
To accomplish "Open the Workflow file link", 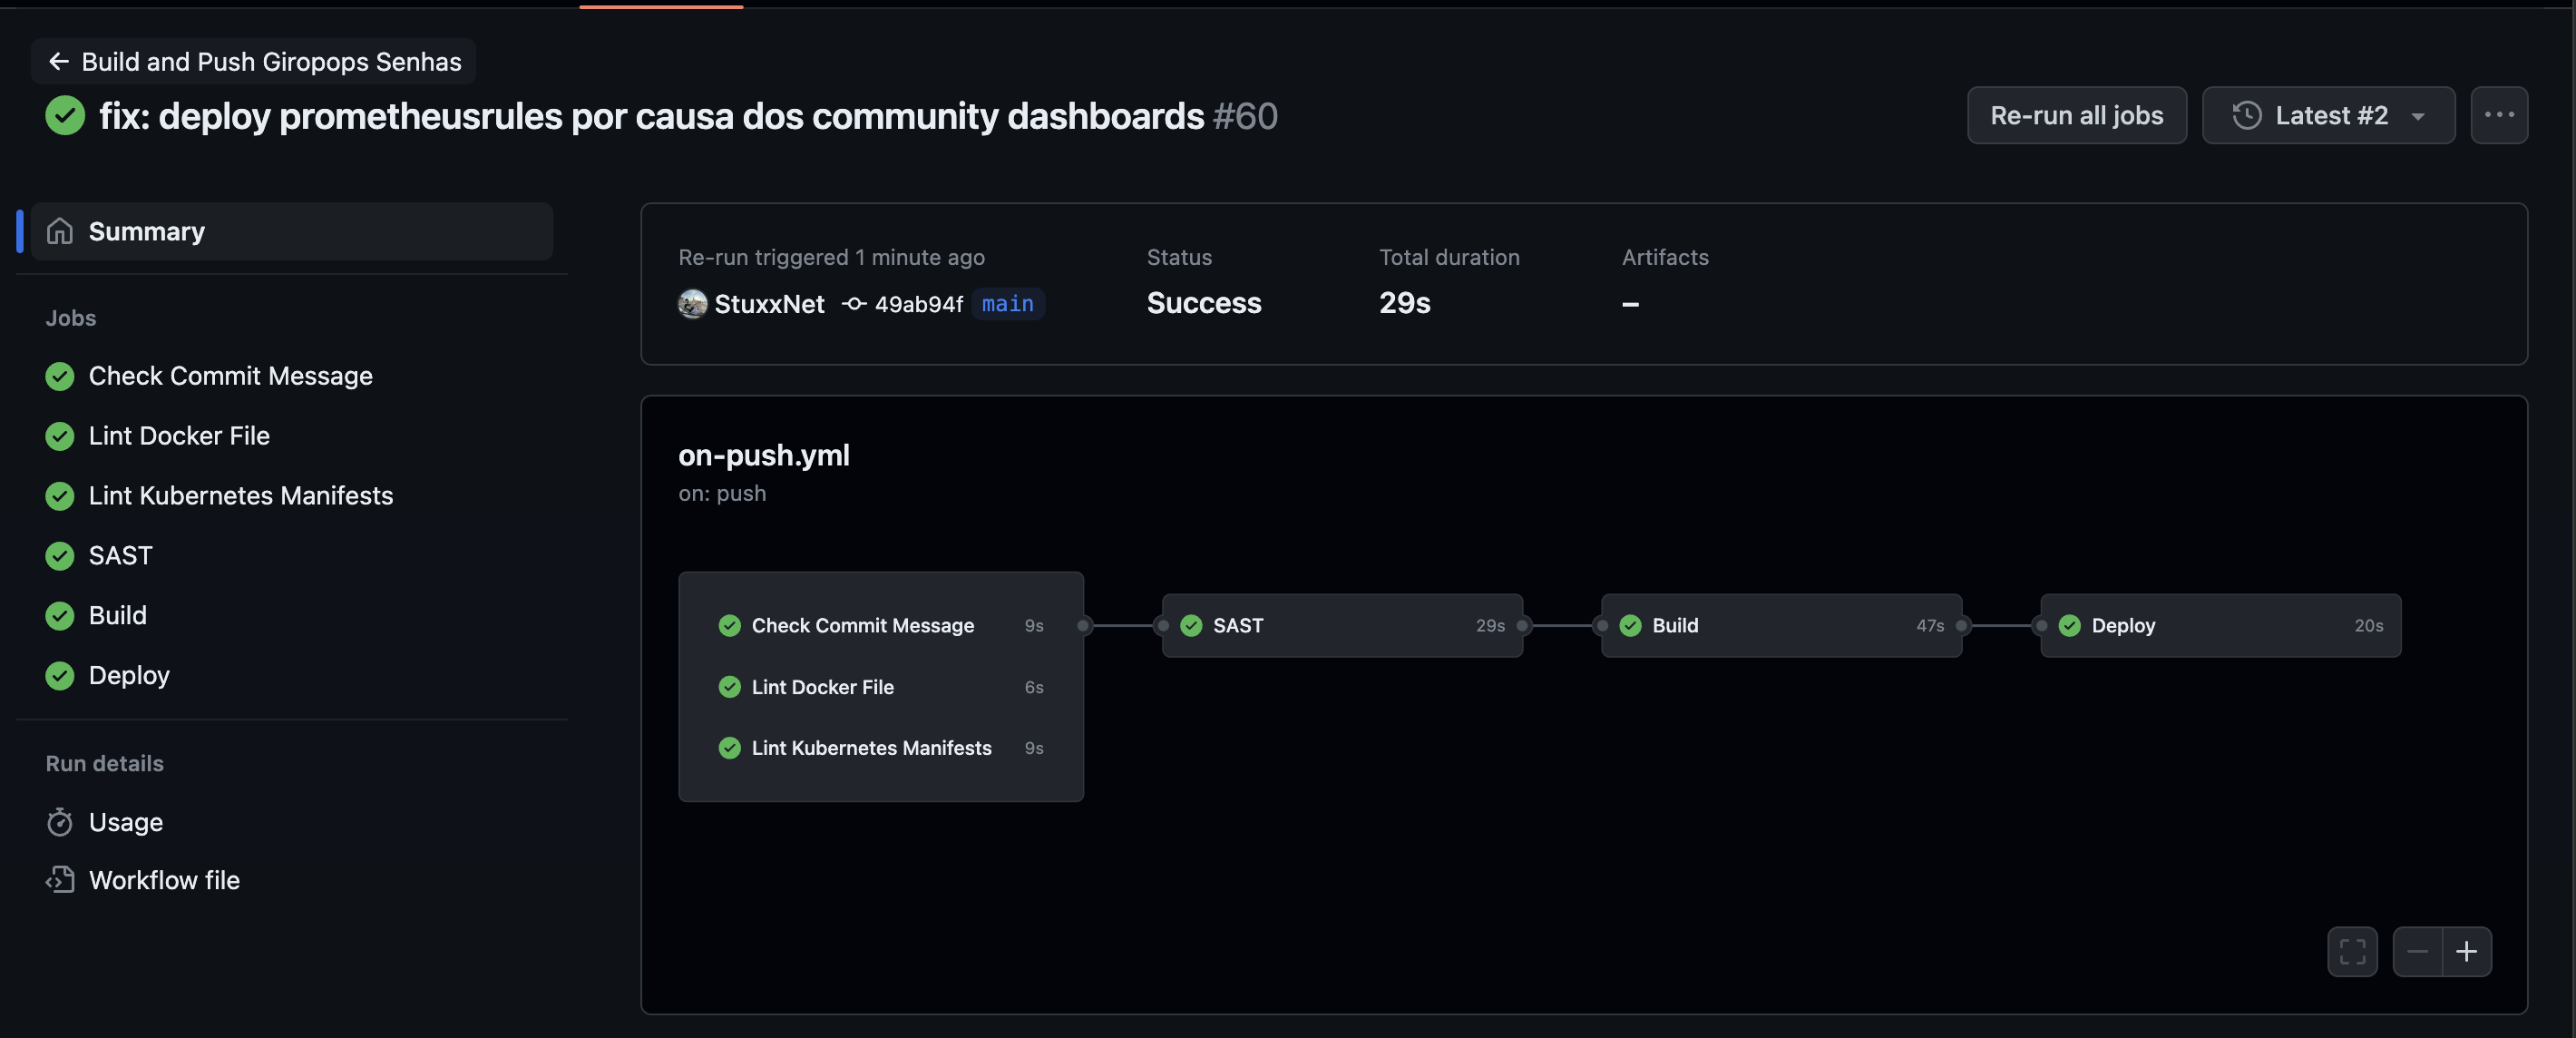I will 164,880.
